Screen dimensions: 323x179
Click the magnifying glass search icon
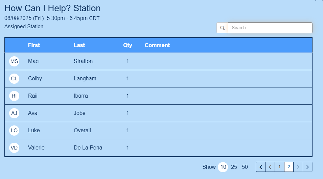click(222, 28)
